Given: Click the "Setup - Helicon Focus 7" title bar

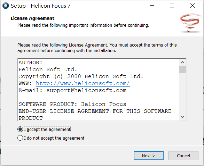Looking at the screenshot, I should point(41,6).
